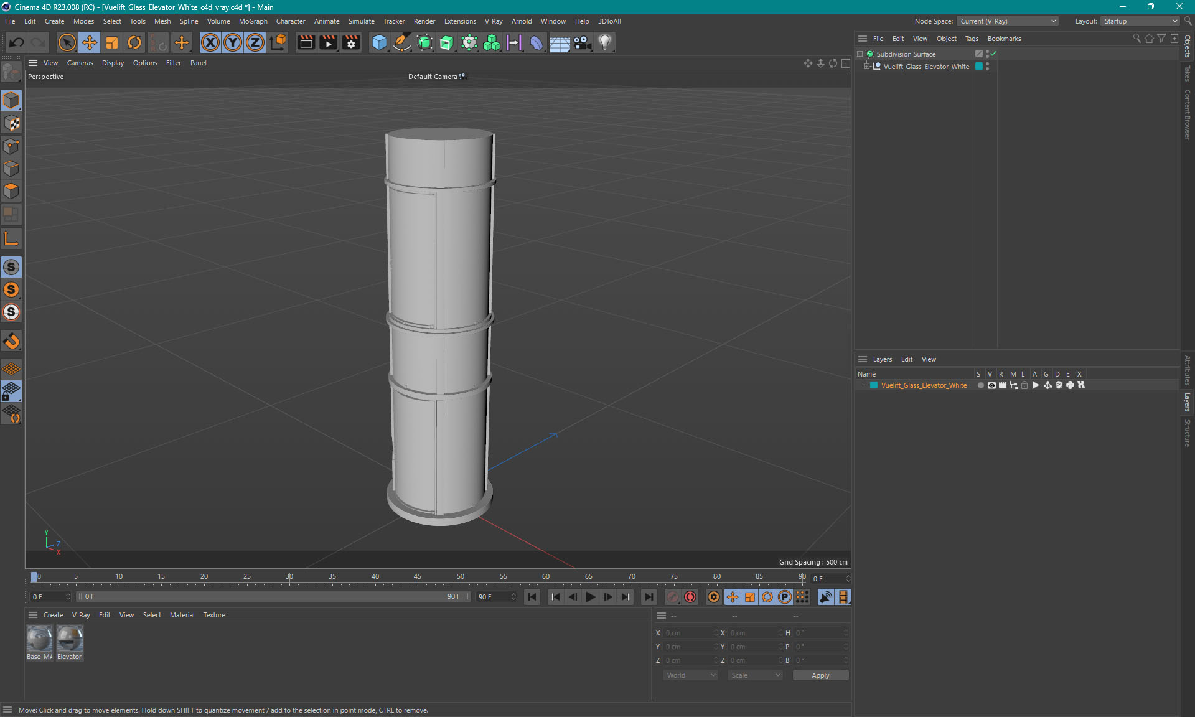Screen dimensions: 1195x717
Task: Activate the Scale tool
Action: pos(112,42)
